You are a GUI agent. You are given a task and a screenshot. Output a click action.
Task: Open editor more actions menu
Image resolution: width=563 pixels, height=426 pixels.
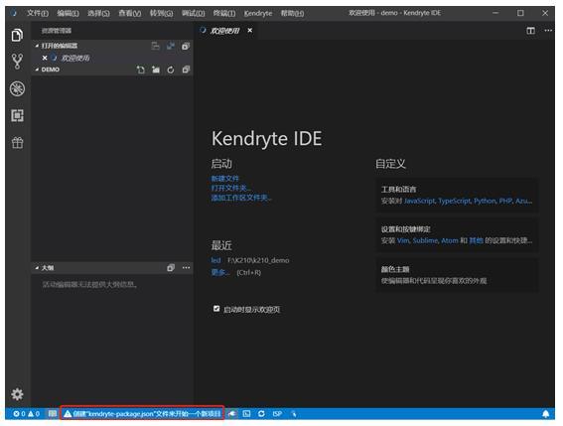click(x=548, y=31)
